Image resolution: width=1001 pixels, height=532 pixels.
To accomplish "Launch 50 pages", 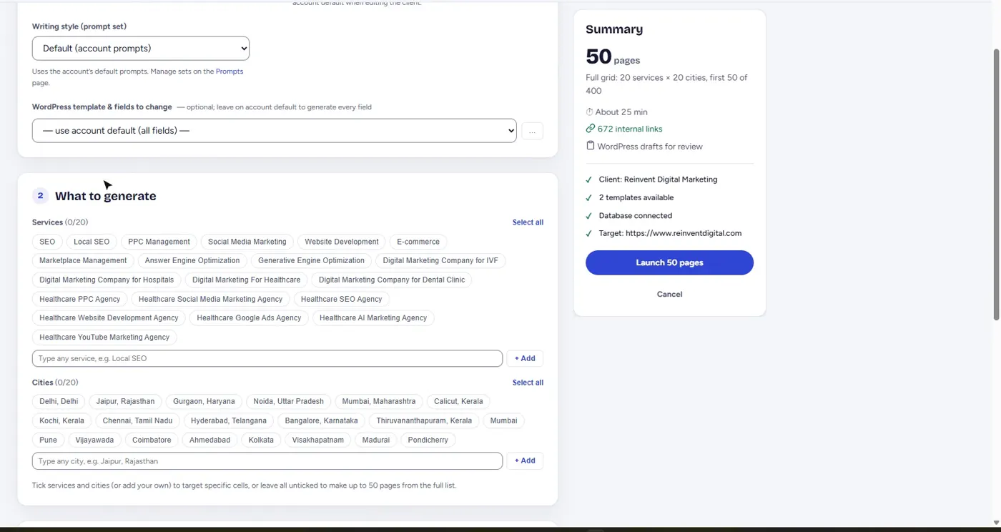I will pos(669,262).
